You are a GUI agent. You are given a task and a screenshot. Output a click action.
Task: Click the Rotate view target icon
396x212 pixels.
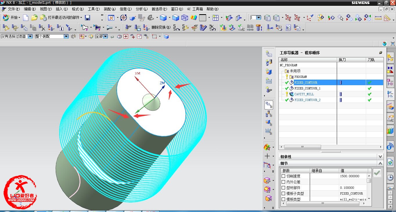tap(123, 18)
